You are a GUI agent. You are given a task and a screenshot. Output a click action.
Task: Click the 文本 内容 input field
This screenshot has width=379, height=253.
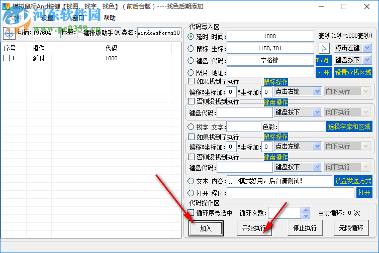click(279, 181)
